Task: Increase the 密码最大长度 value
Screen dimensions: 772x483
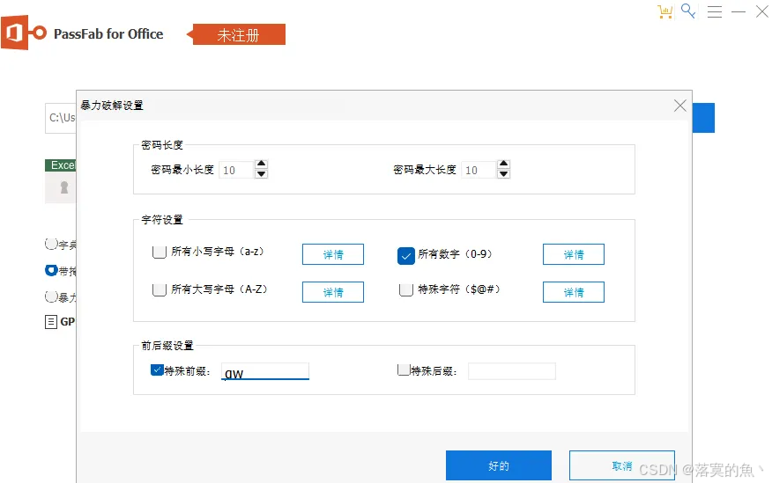Action: click(x=503, y=165)
